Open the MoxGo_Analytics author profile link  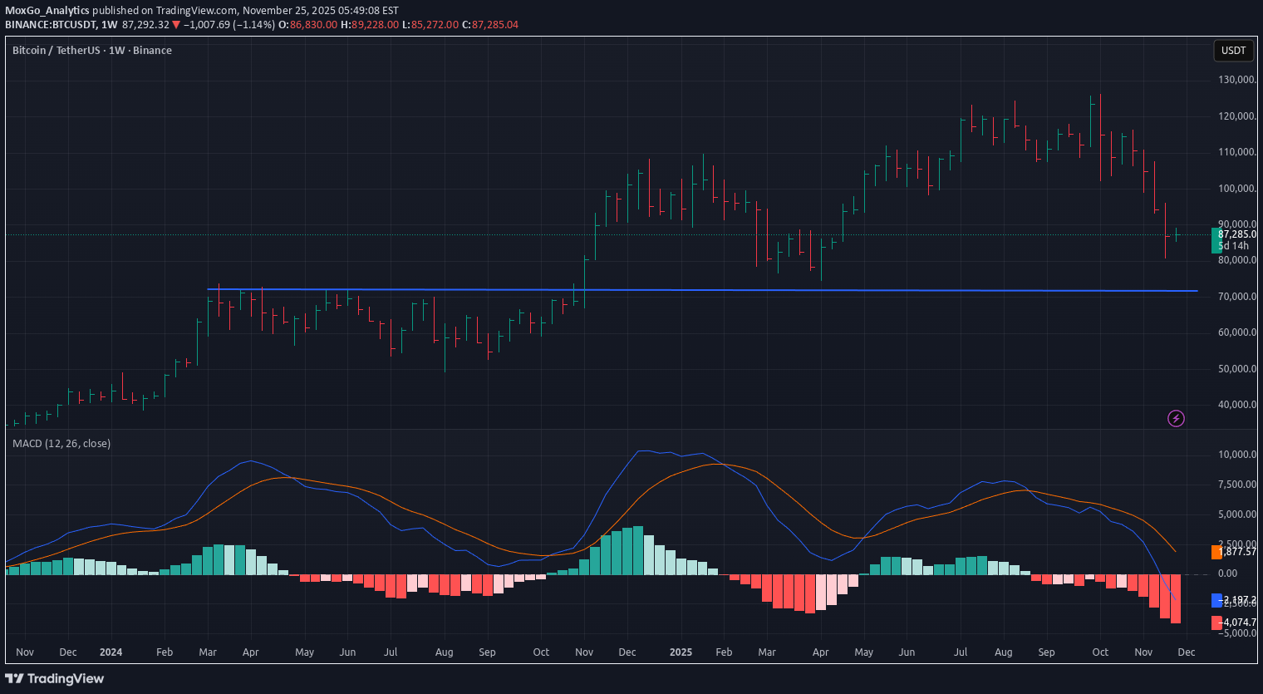tap(47, 11)
